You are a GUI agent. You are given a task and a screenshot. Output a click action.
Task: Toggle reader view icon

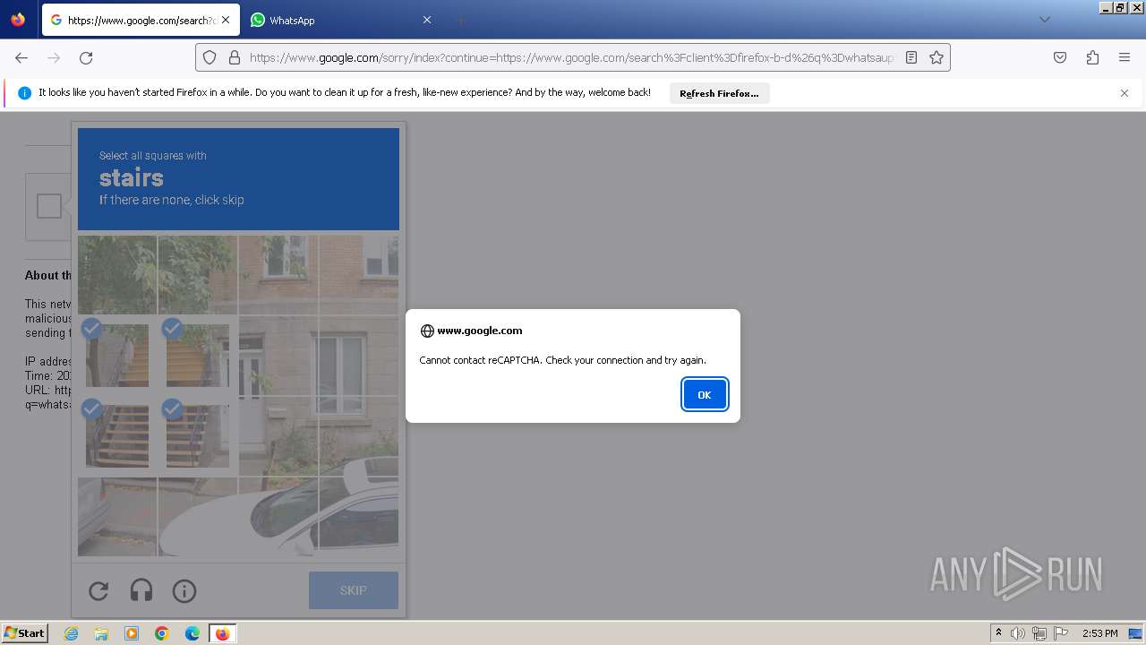coord(911,57)
